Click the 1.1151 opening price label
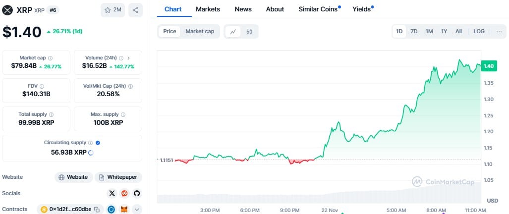The image size is (509, 214). [166, 160]
